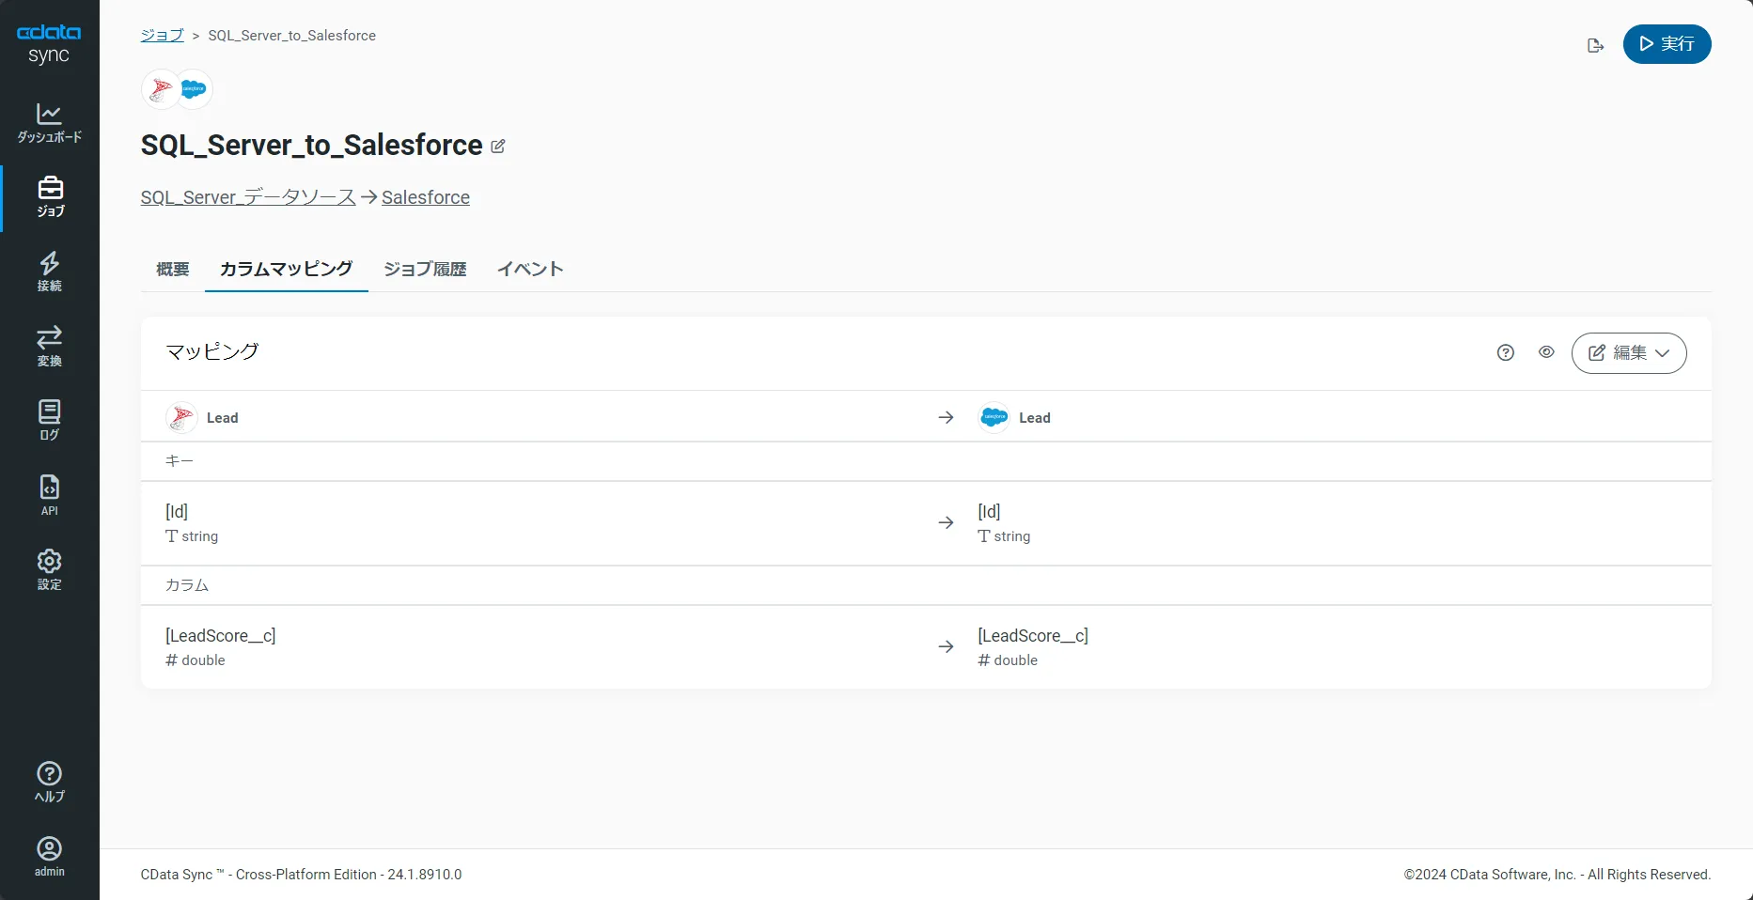This screenshot has width=1753, height=900.
Task: Click the export icon next to 実行
Action: click(1595, 45)
